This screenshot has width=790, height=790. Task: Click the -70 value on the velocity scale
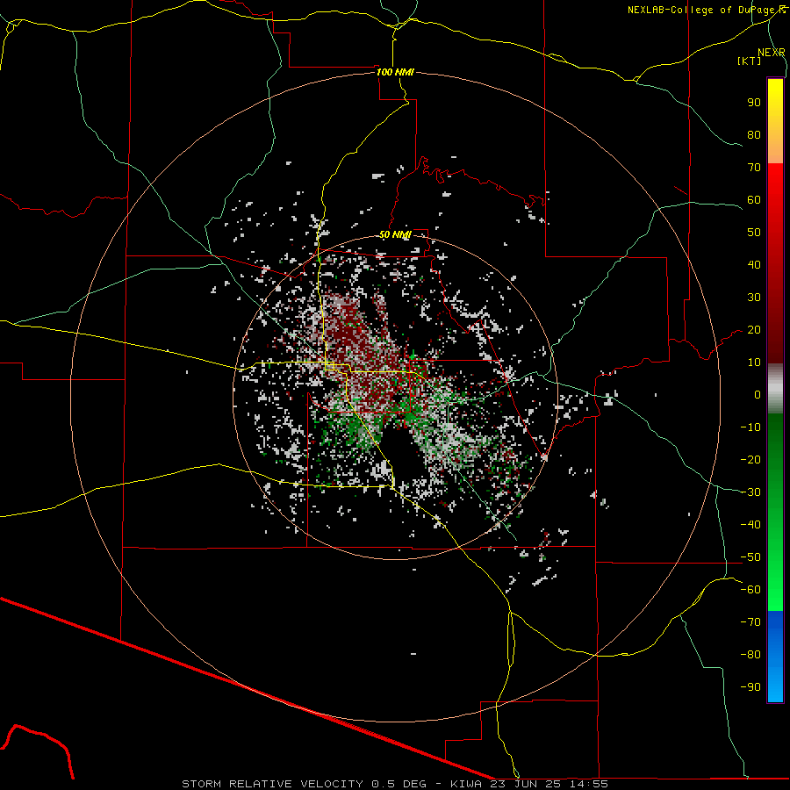tap(750, 621)
